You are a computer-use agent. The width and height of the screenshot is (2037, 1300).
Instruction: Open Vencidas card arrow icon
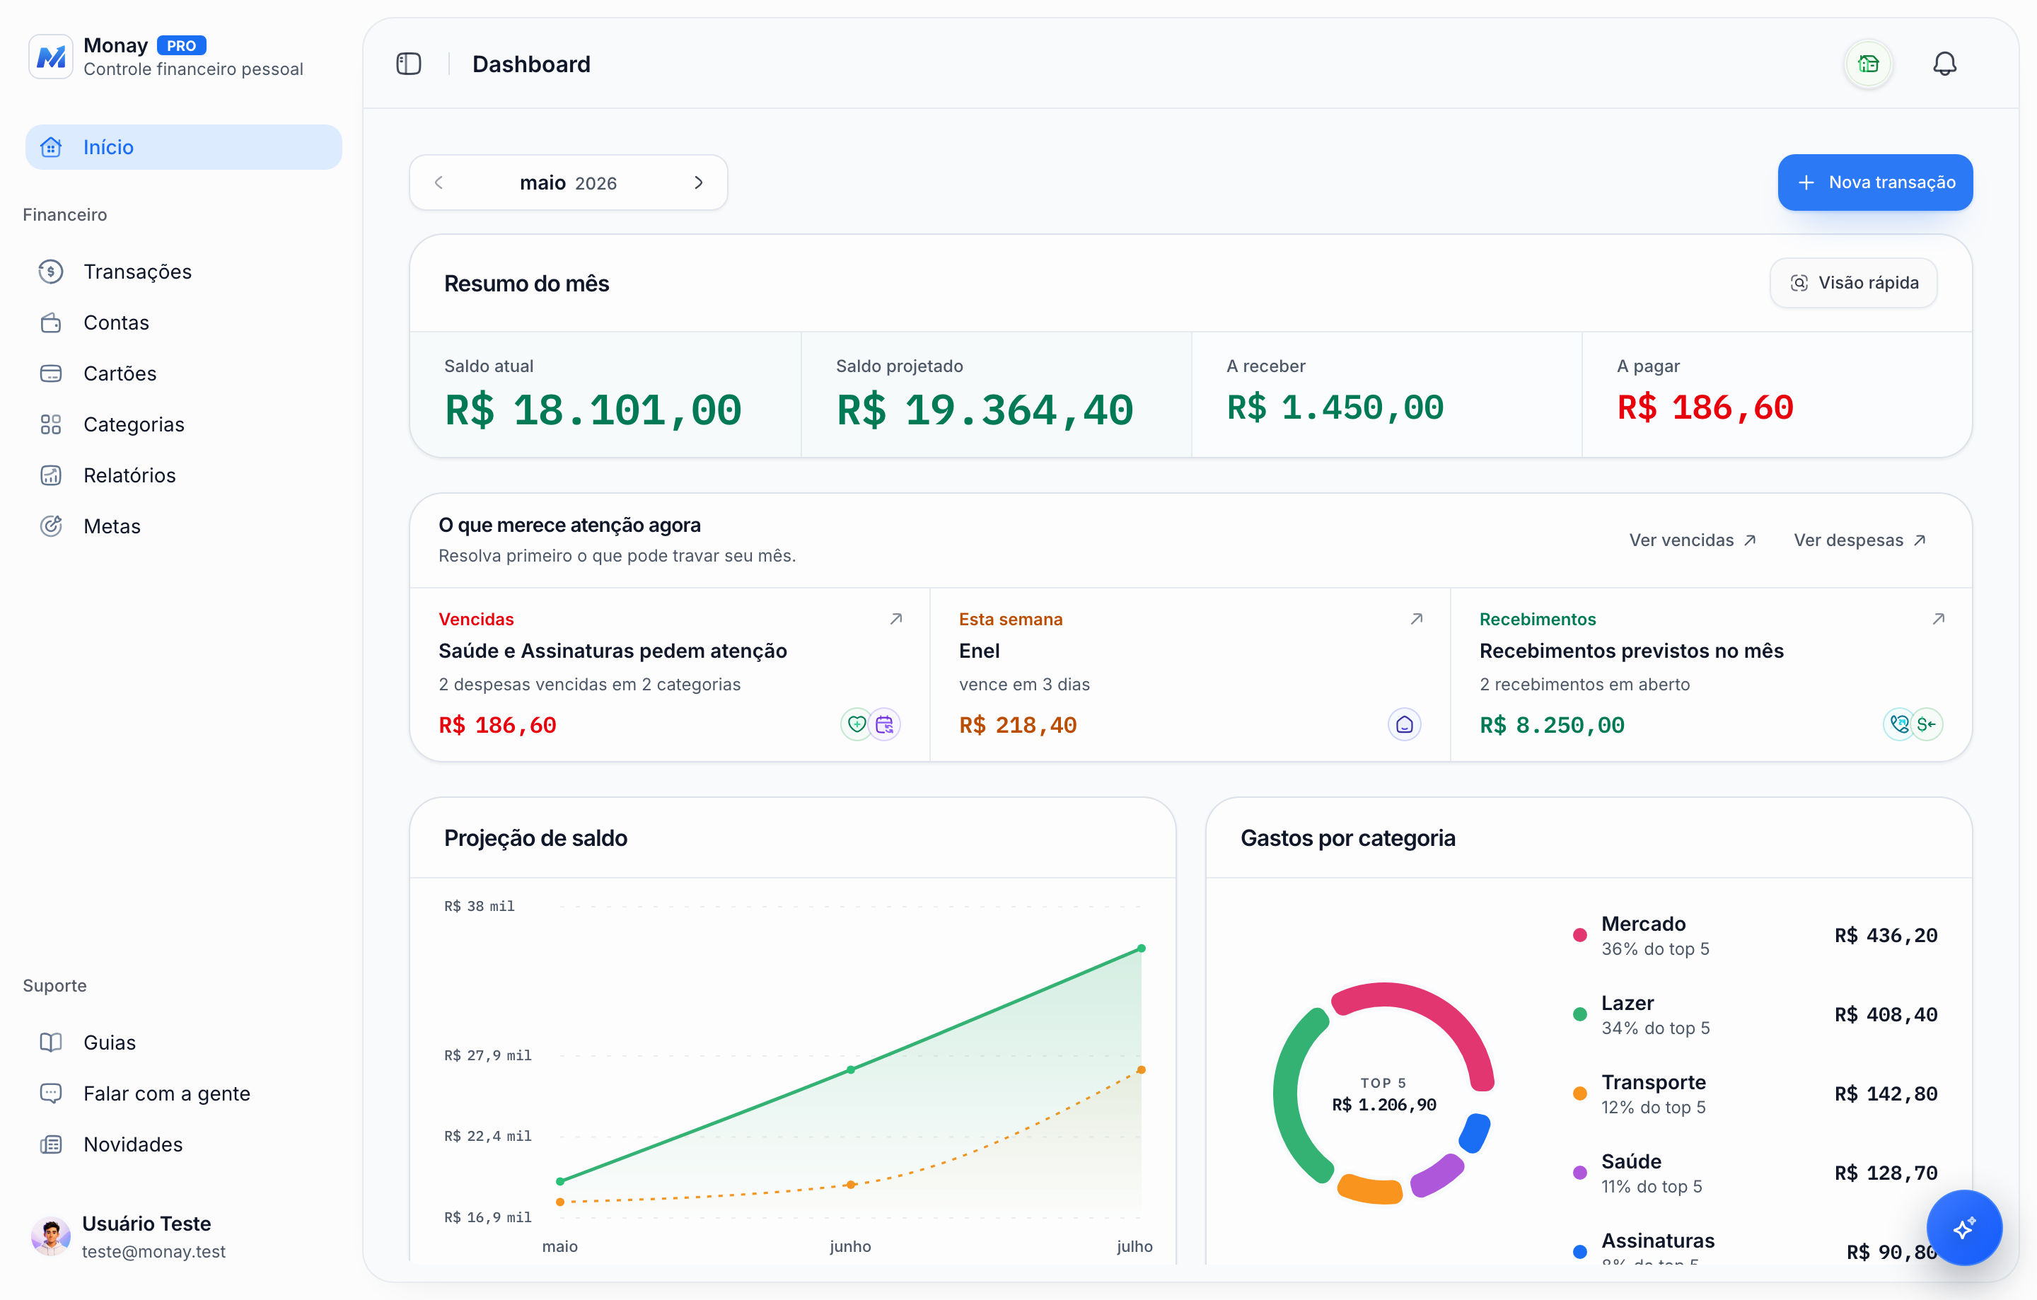[x=896, y=619]
